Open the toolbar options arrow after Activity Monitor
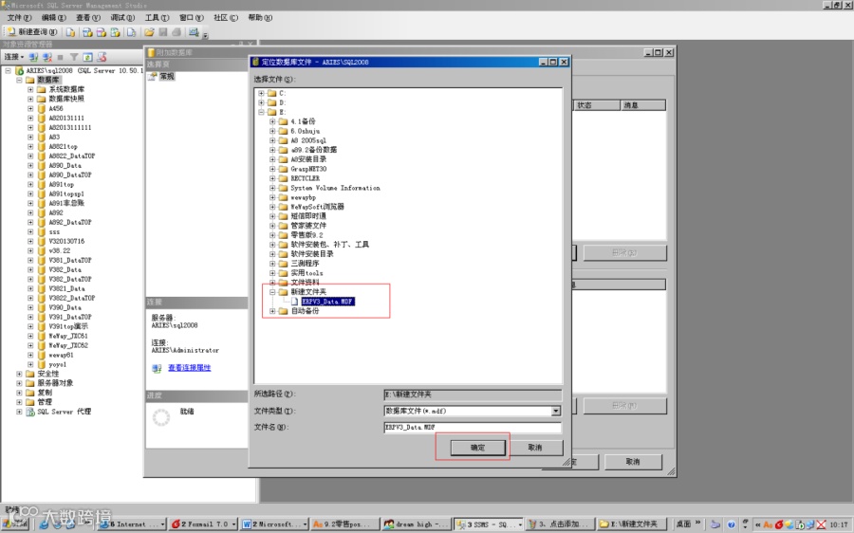This screenshot has width=854, height=533. click(205, 35)
